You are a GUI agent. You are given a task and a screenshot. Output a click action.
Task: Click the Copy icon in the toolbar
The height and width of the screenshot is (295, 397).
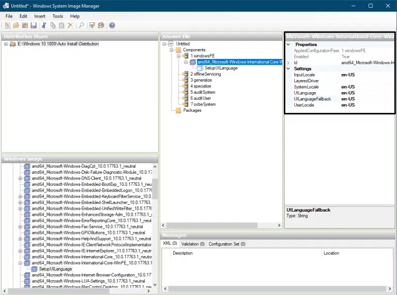(x=53, y=25)
